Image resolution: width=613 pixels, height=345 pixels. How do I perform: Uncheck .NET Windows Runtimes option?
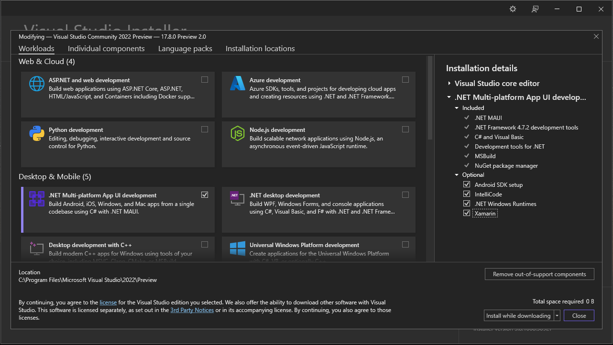(x=467, y=204)
